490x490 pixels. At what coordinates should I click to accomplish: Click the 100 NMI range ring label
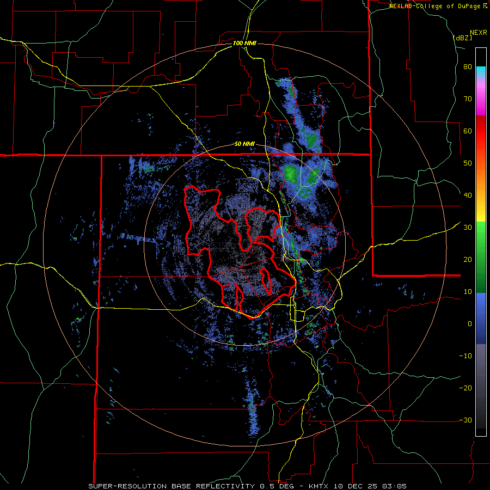click(244, 43)
